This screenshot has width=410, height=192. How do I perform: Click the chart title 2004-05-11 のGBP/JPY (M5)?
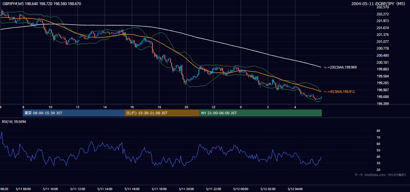coord(379,4)
